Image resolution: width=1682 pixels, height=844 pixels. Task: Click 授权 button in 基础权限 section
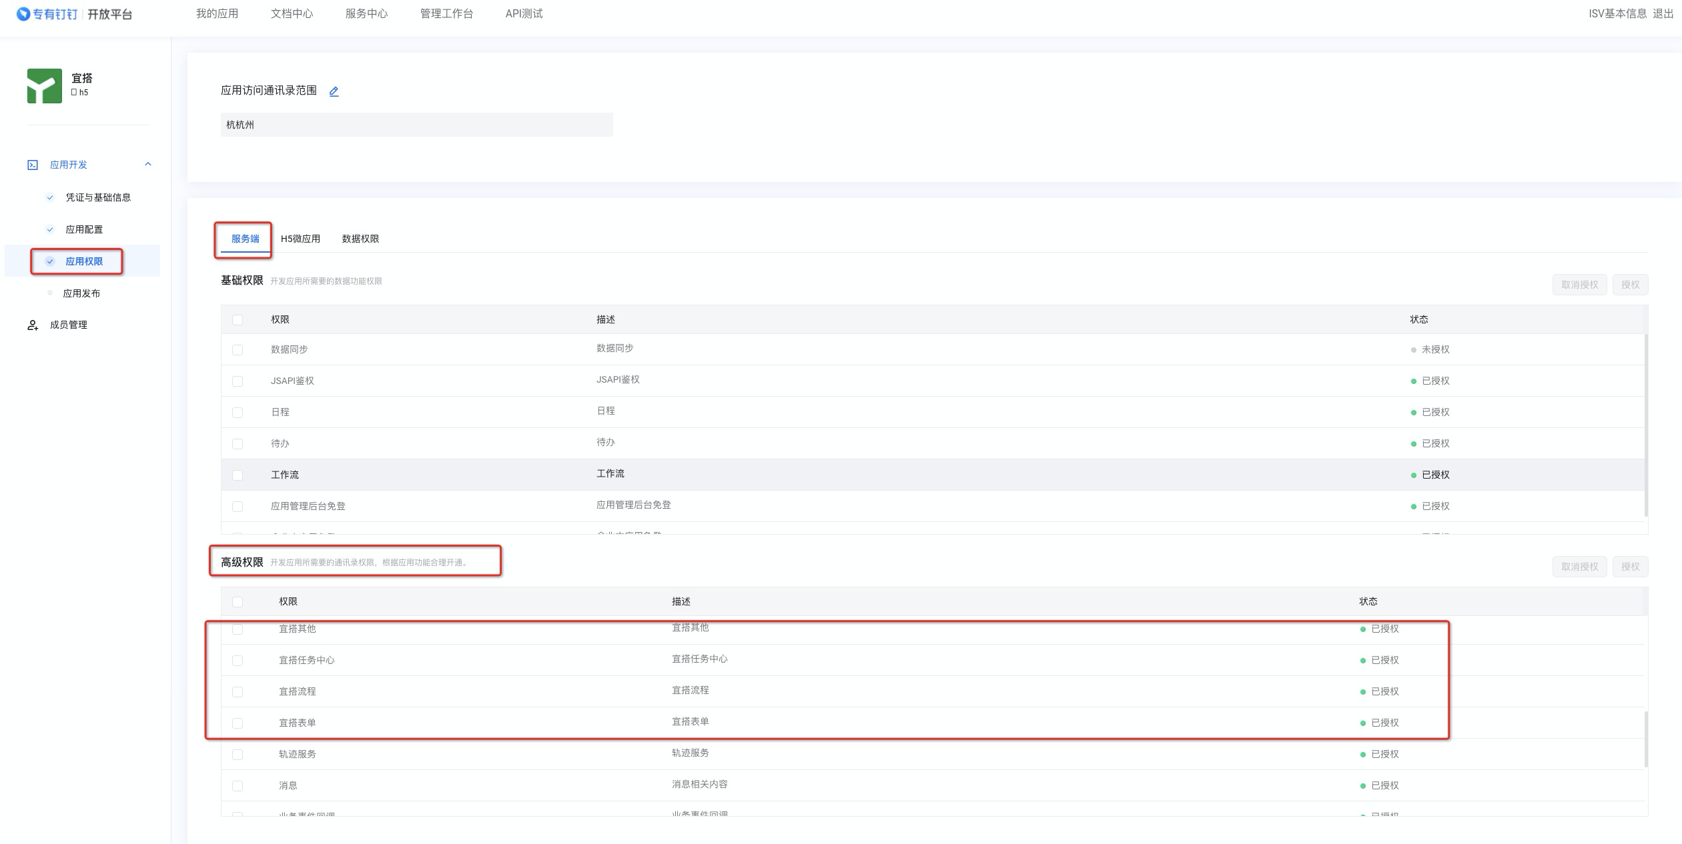tap(1630, 285)
